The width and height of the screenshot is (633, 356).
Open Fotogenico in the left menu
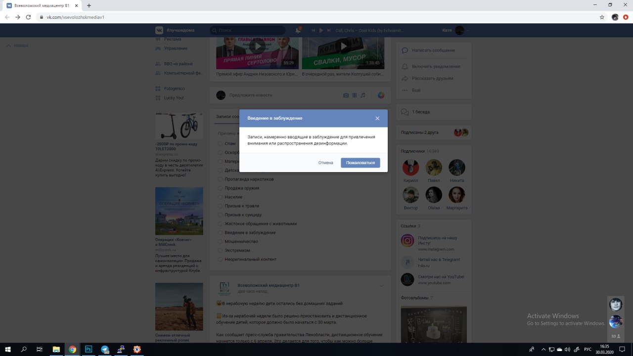click(x=174, y=89)
